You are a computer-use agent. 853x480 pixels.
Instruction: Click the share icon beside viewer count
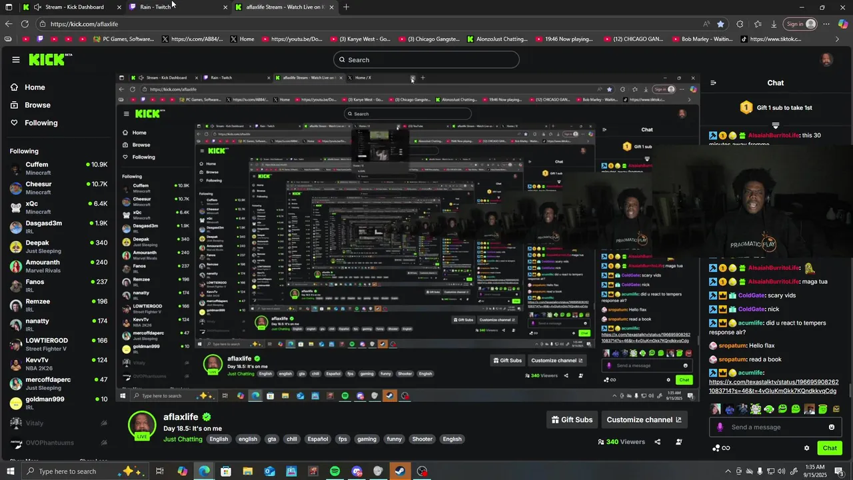pyautogui.click(x=658, y=441)
